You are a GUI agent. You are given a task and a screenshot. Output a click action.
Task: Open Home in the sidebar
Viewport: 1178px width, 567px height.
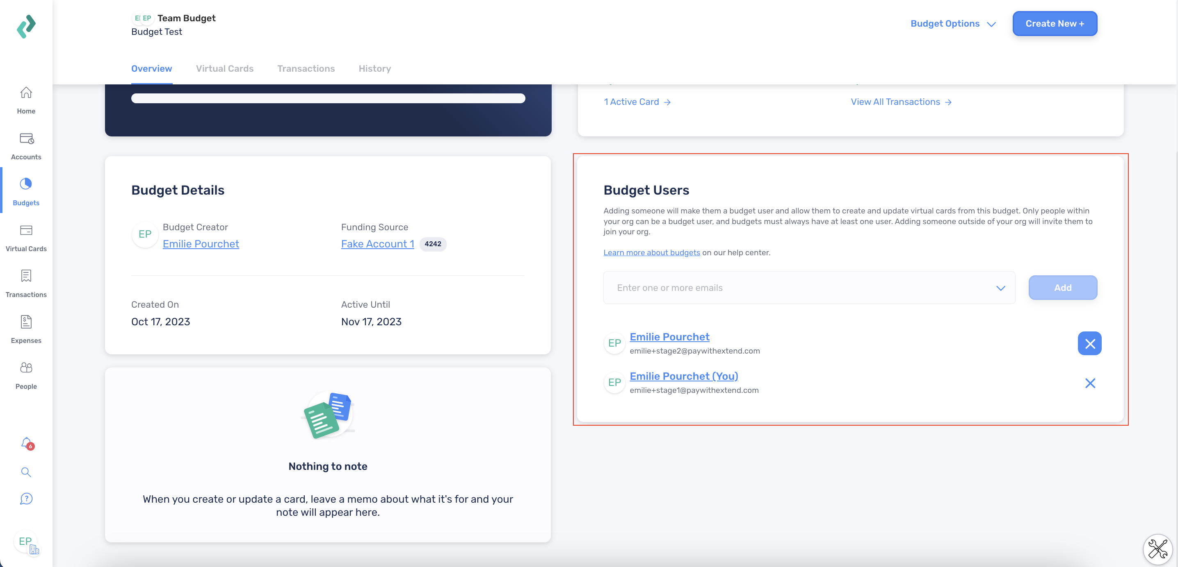pos(26,100)
